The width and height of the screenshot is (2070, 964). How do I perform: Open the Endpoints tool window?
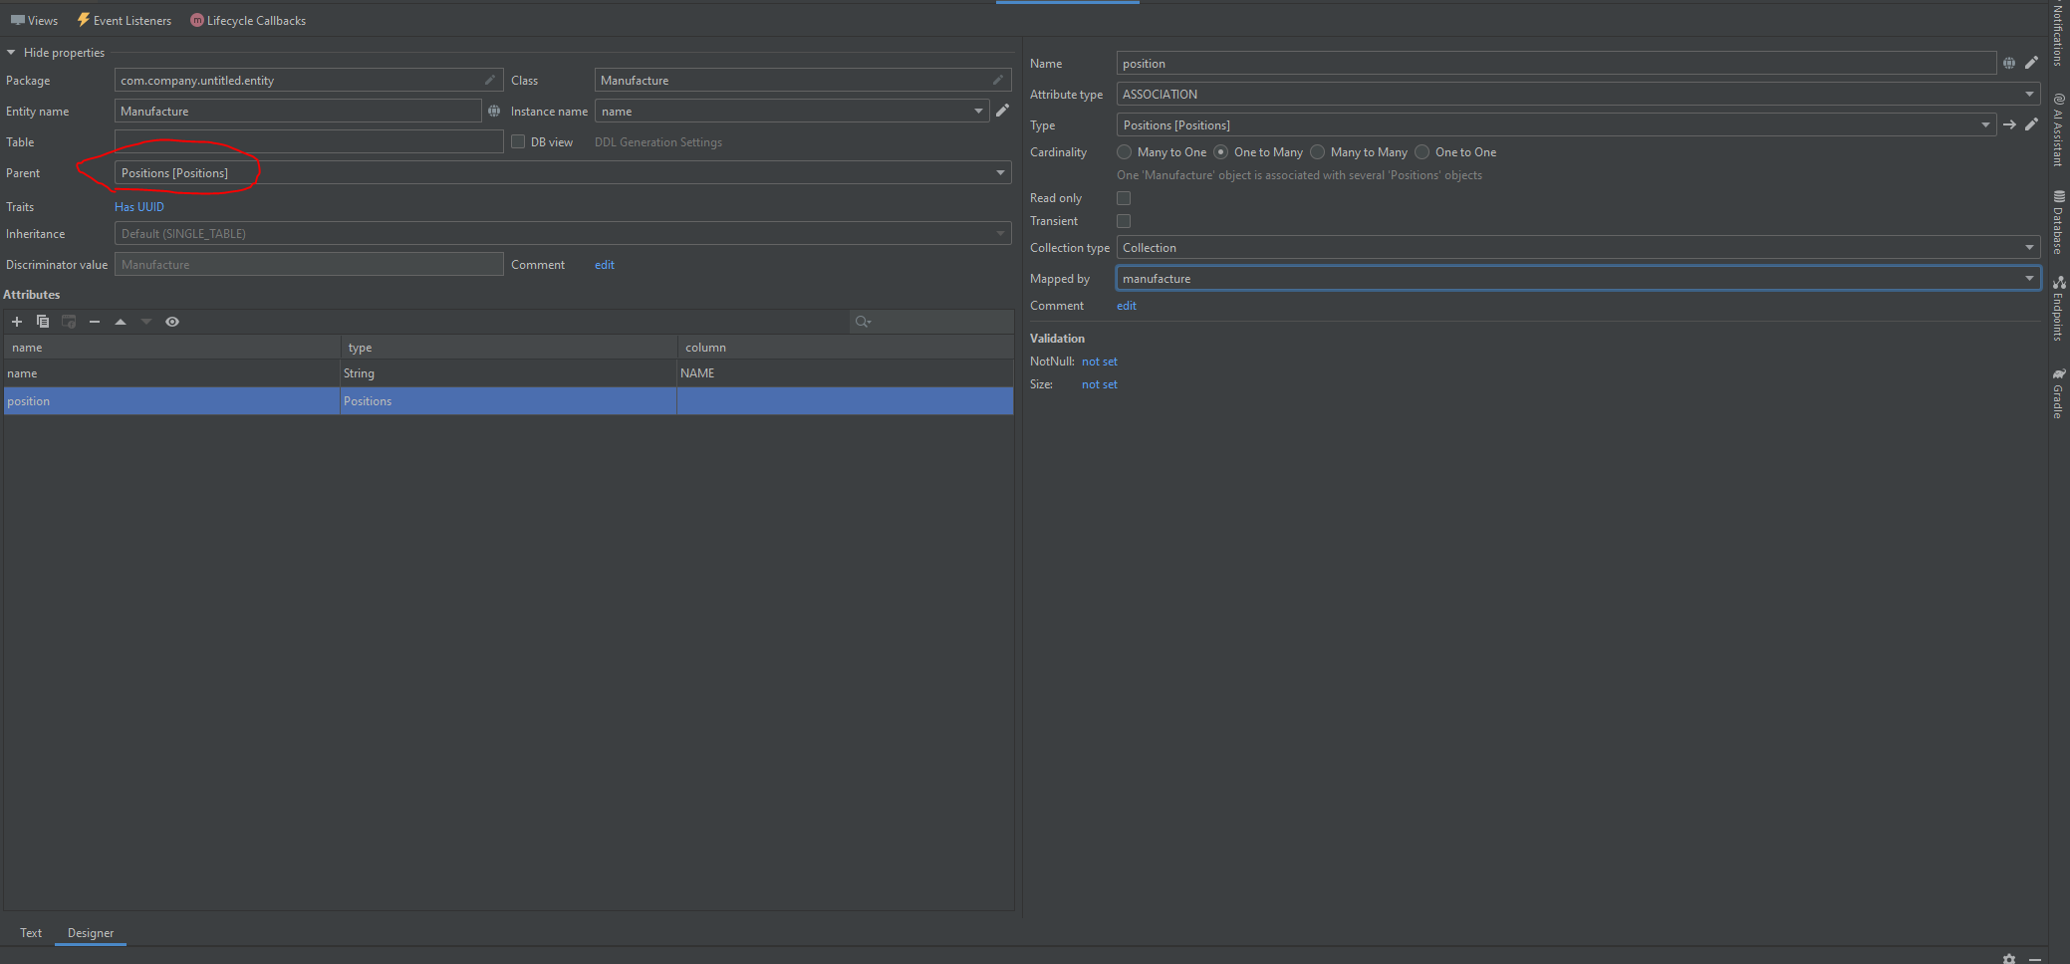(2059, 309)
